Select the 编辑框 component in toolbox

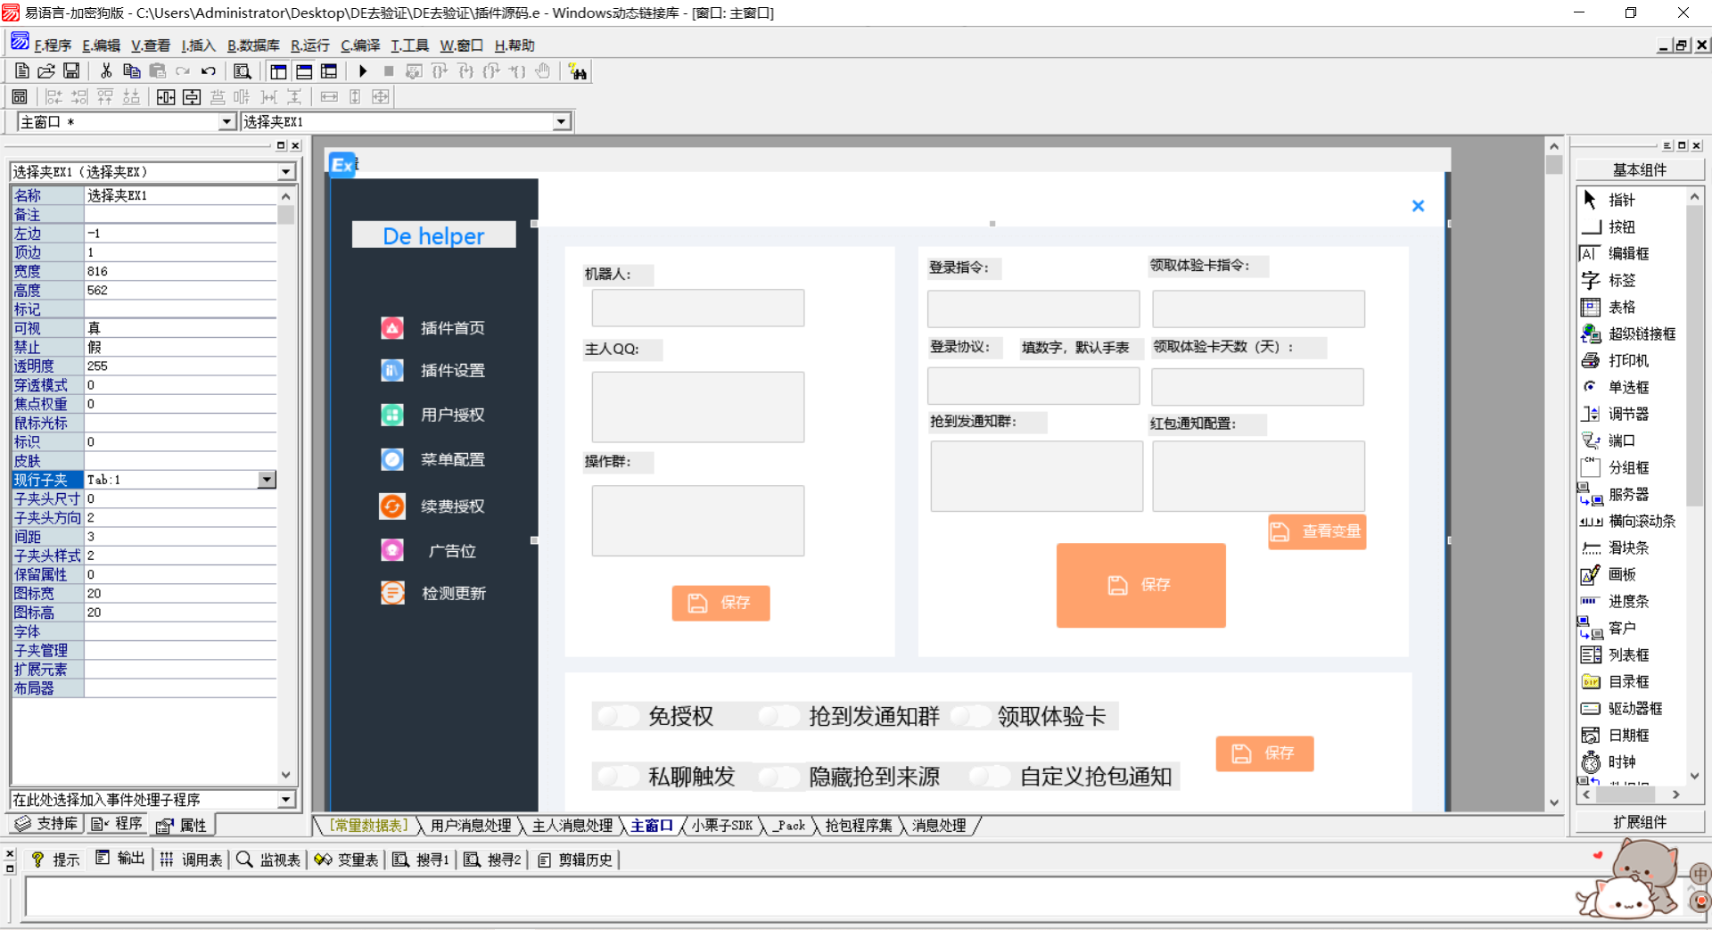click(x=1627, y=253)
